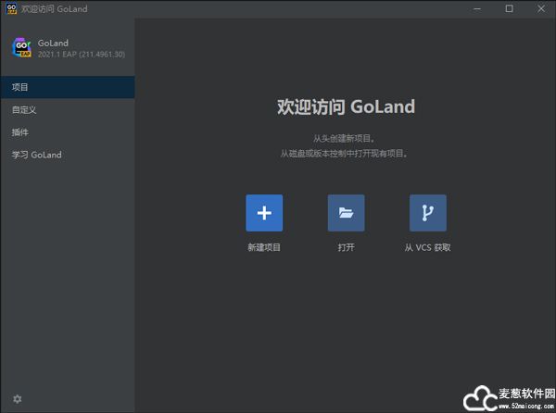Close the GoLand welcome window
This screenshot has height=413, width=556.
pos(541,8)
